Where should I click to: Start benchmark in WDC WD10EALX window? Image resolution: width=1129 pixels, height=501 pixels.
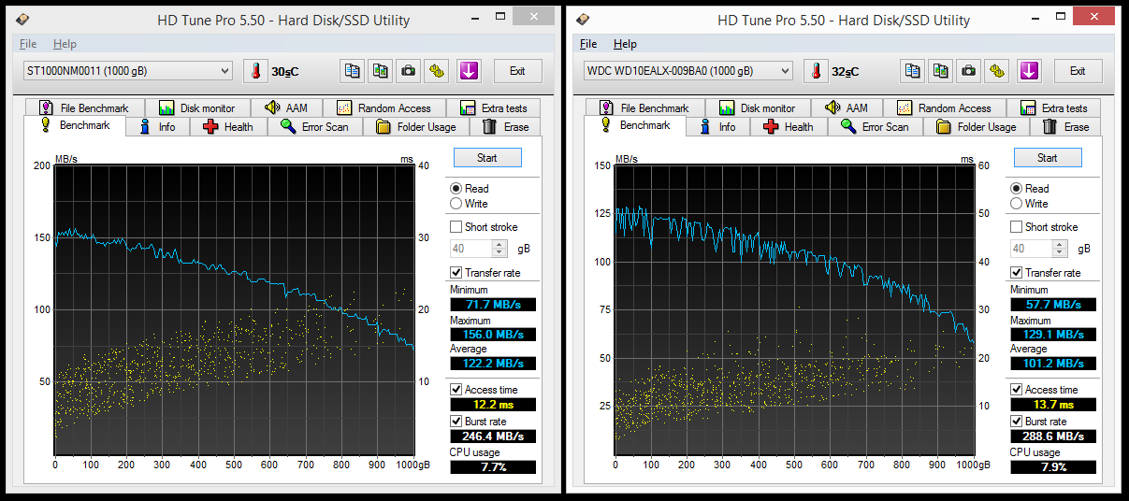pos(1048,158)
